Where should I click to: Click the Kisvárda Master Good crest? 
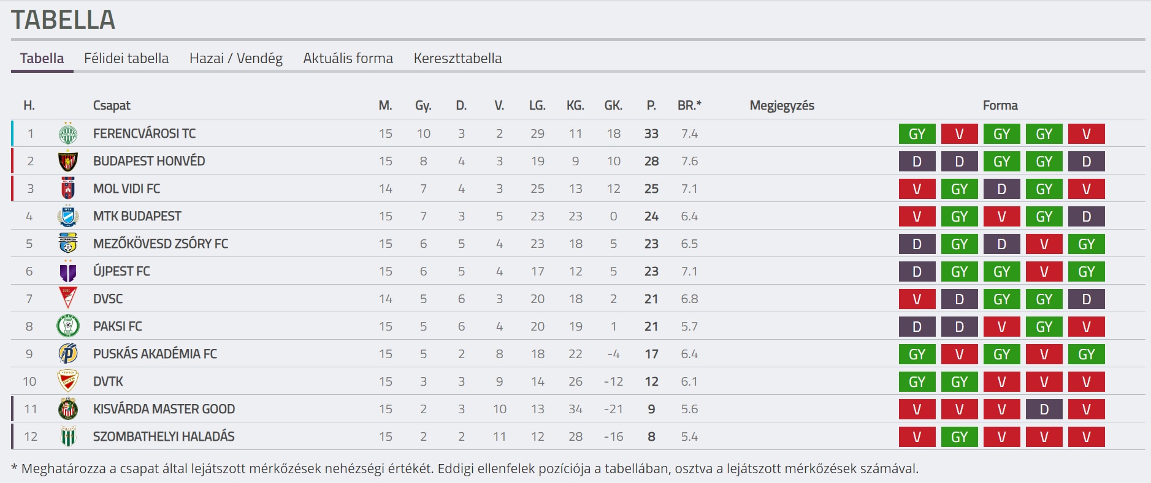point(68,409)
